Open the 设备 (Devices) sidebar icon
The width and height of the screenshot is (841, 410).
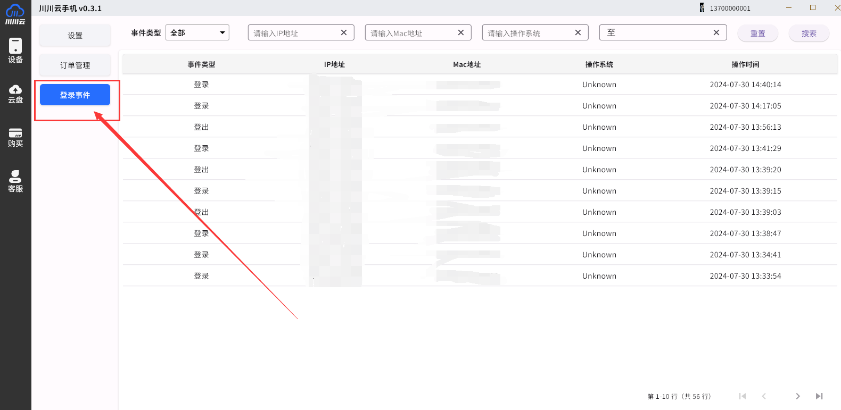click(15, 51)
